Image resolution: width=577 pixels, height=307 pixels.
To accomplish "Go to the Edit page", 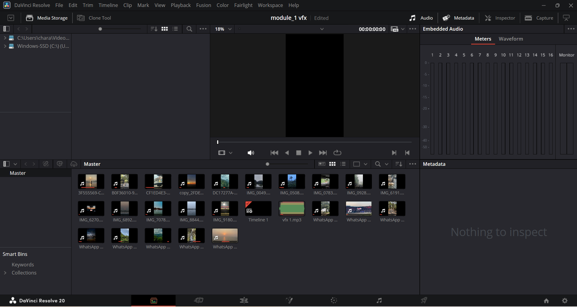I will [244, 300].
